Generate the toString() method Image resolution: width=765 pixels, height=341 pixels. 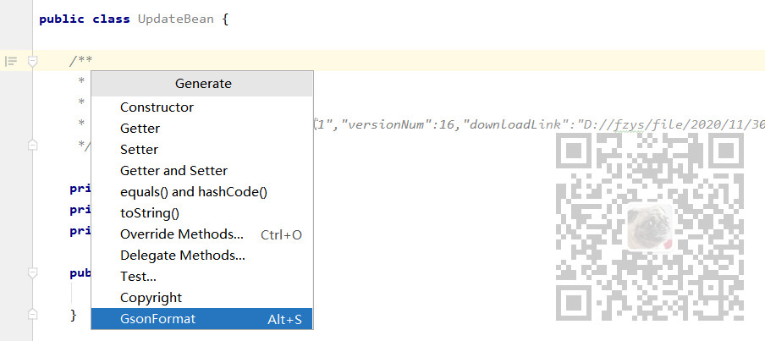[x=150, y=213]
